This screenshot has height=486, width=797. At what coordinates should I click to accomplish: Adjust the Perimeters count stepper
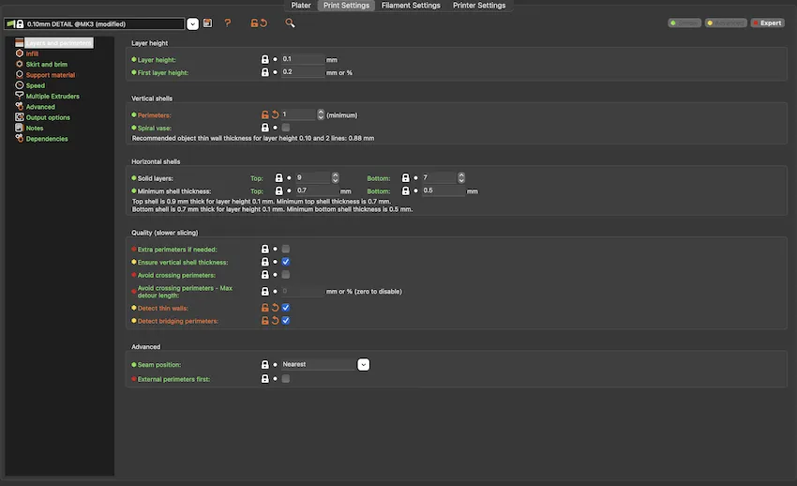point(321,114)
